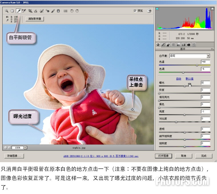
Task: Select the Hand pan tool
Action: [x=12, y=11]
